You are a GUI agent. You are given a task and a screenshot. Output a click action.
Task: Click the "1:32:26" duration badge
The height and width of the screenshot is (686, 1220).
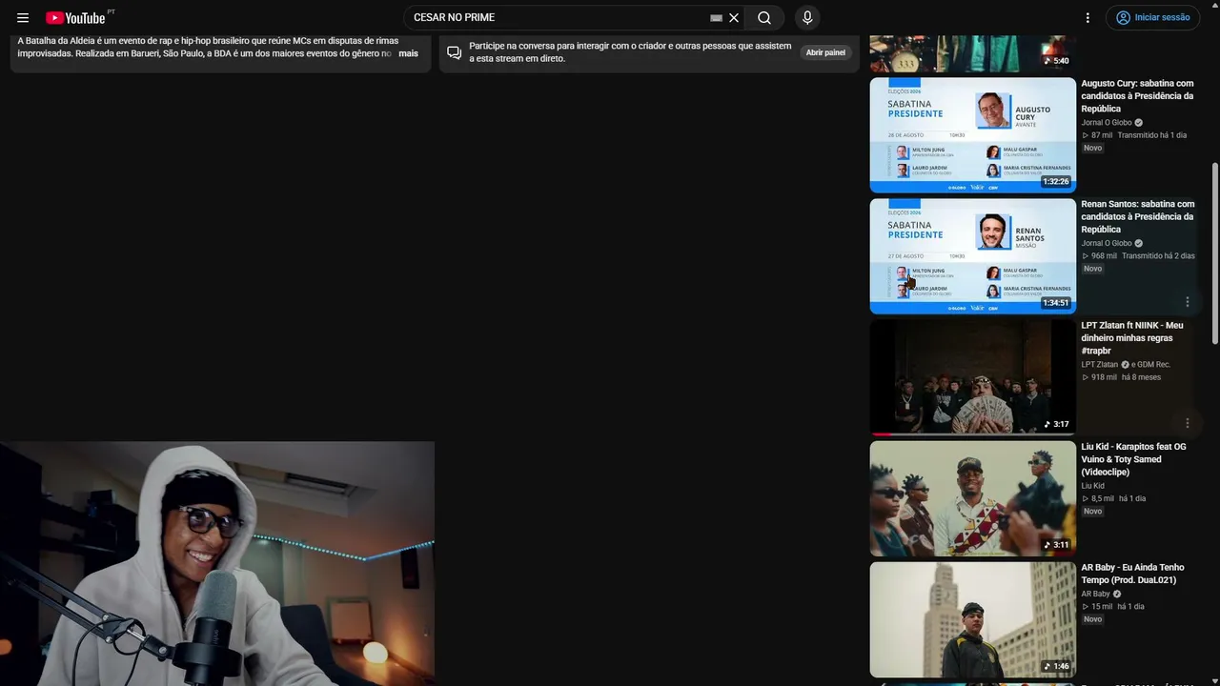click(1055, 182)
